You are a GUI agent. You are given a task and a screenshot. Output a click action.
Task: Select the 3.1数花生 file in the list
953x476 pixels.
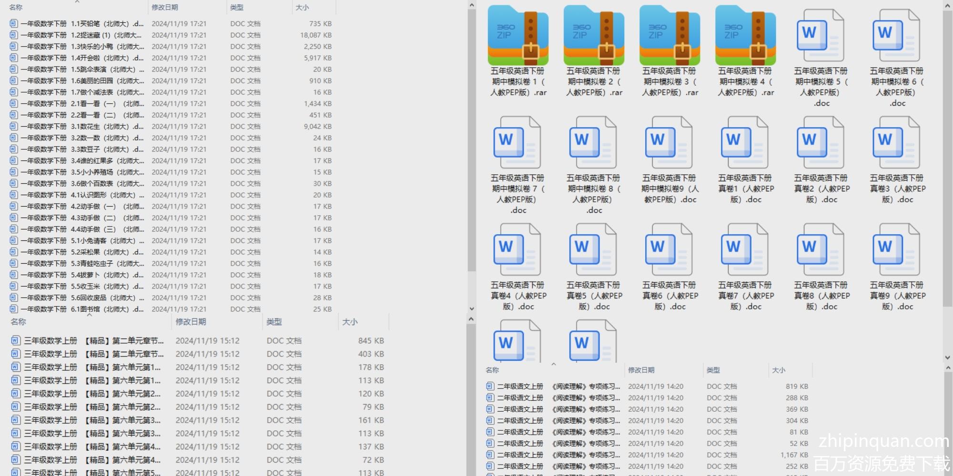81,126
